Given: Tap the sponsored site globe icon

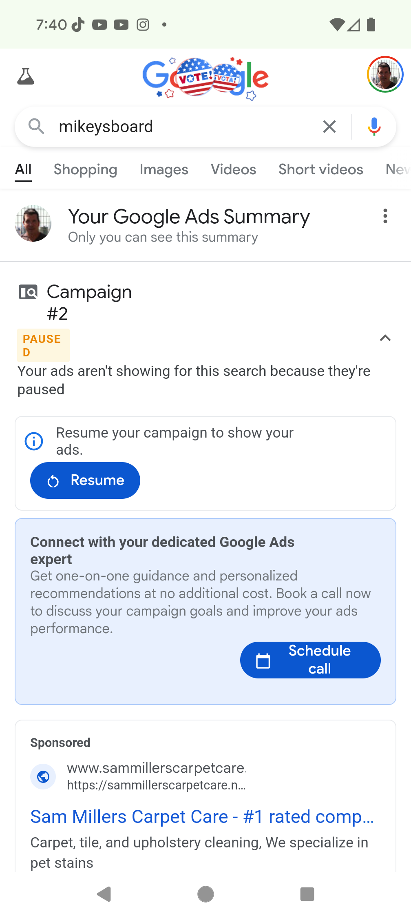Looking at the screenshot, I should (43, 776).
